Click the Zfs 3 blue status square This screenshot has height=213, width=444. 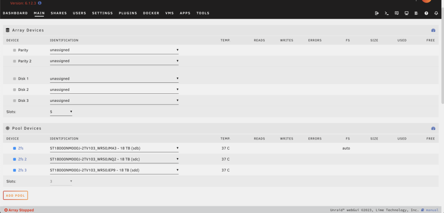15,170
